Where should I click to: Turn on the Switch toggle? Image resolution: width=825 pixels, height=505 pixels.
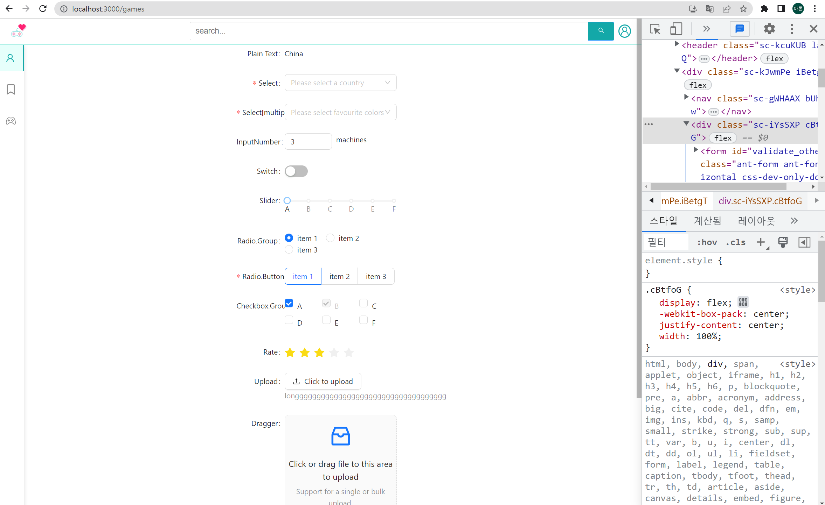point(296,171)
